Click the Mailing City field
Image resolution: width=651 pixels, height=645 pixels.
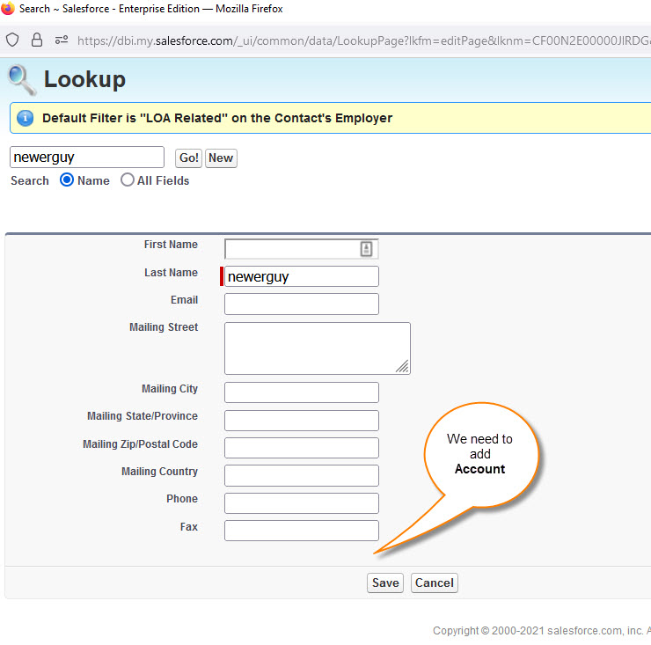pos(302,392)
